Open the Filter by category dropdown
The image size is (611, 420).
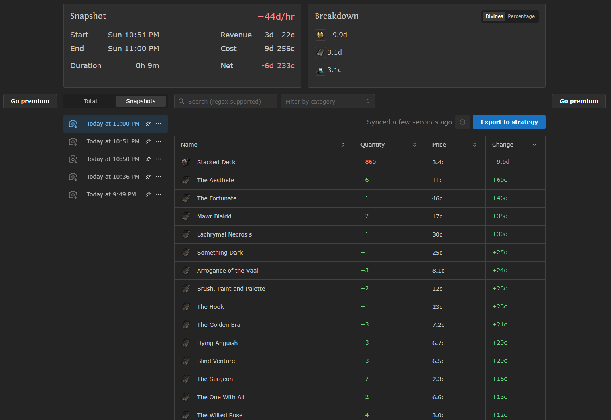pyautogui.click(x=328, y=101)
